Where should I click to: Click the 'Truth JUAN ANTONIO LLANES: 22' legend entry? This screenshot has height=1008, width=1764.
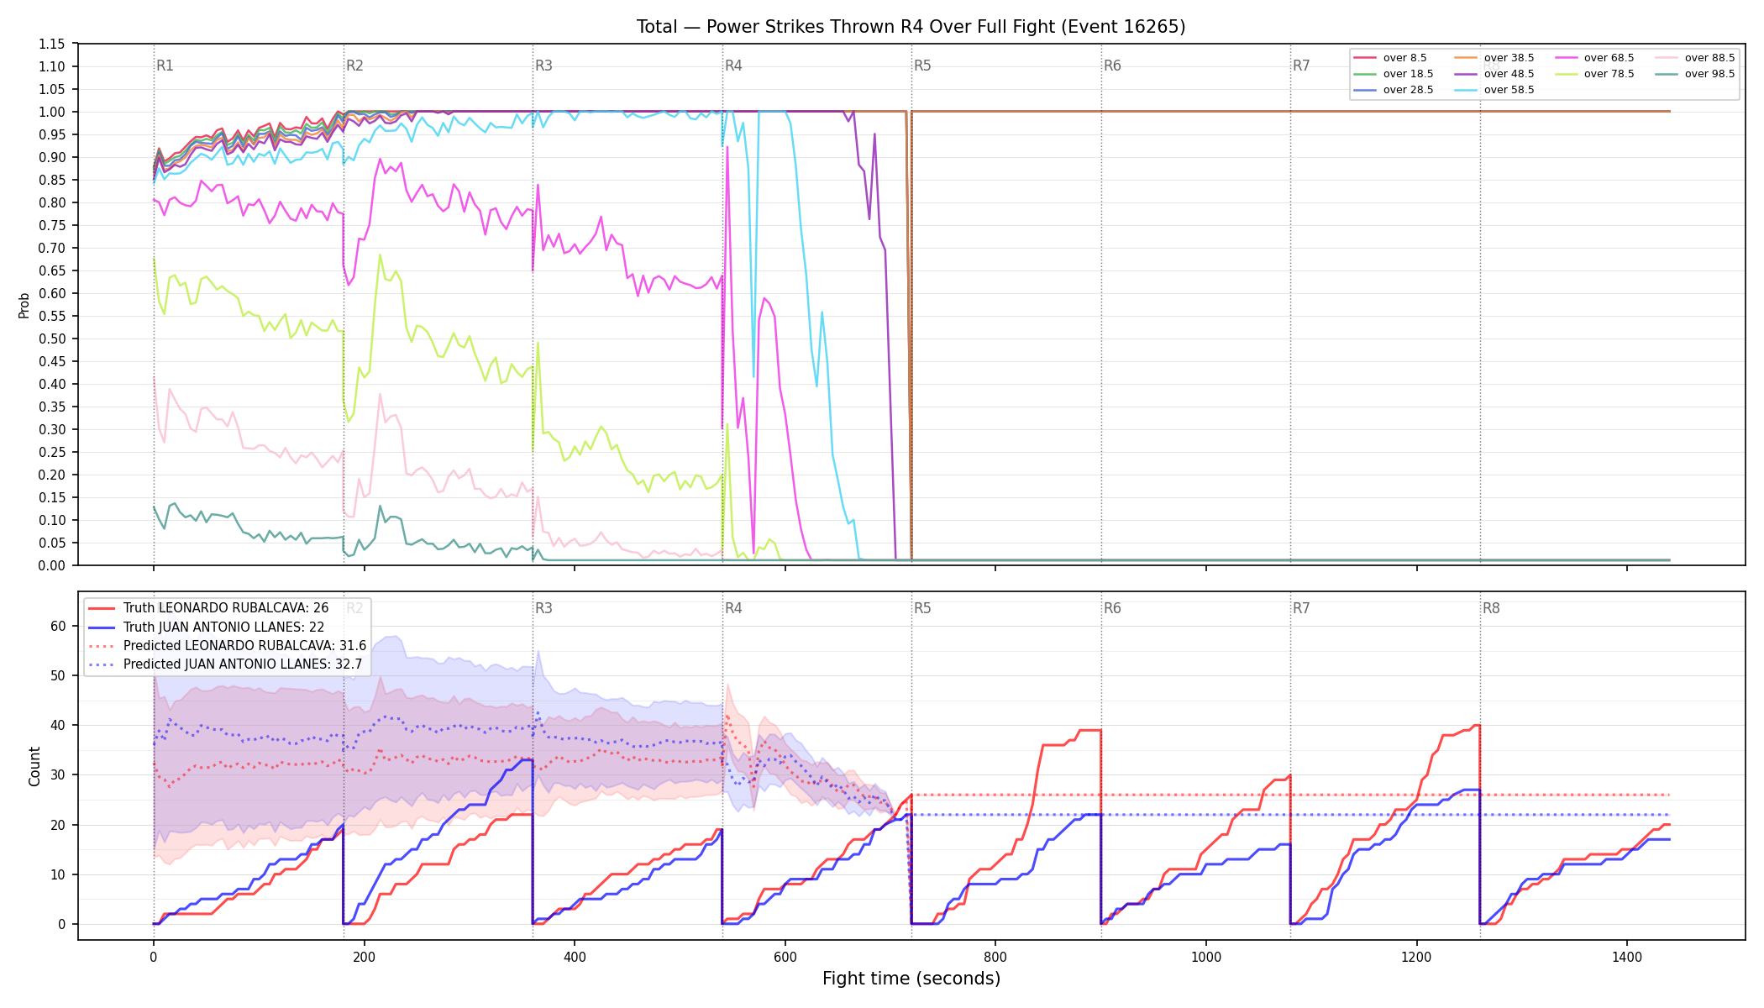(207, 627)
